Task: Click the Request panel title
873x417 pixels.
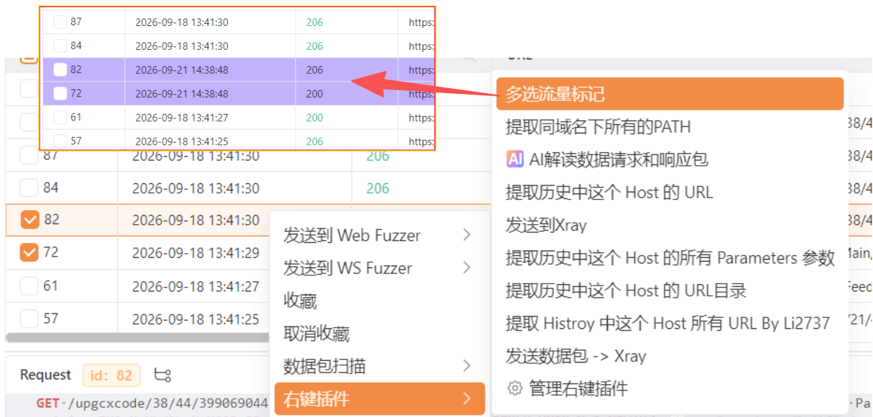Action: [x=45, y=375]
